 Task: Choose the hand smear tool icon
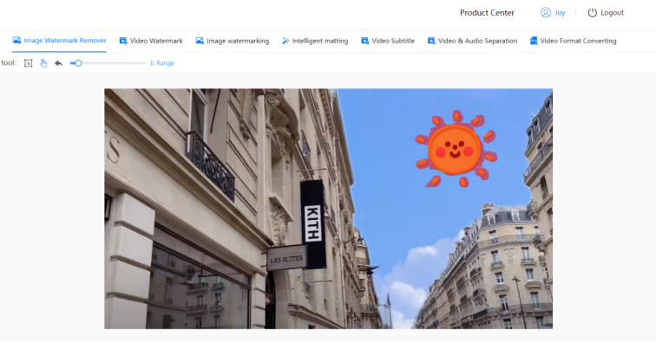coord(43,63)
